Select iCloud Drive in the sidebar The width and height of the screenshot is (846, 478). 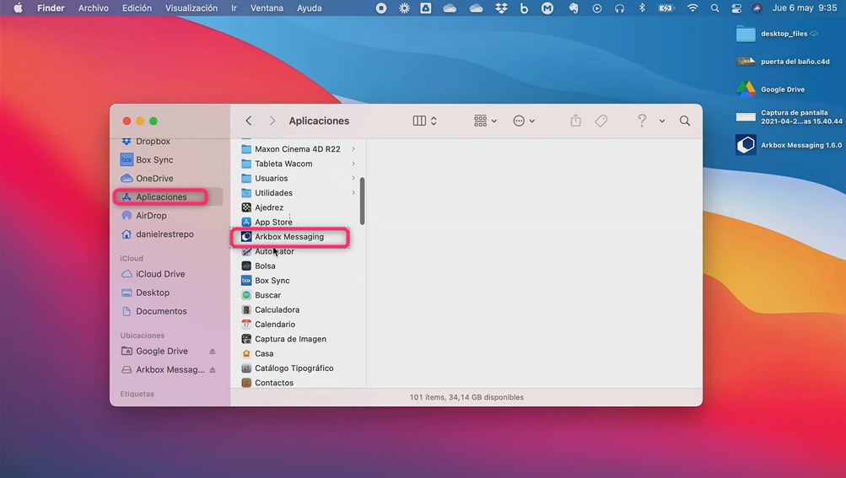pyautogui.click(x=160, y=274)
